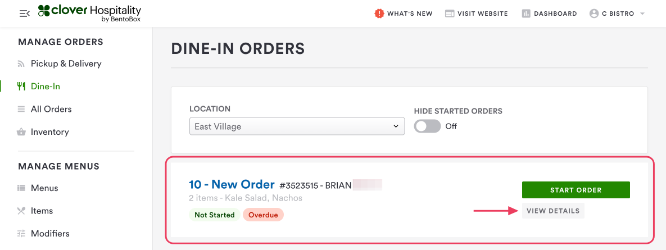Click the Dashboard chart icon

pos(526,13)
